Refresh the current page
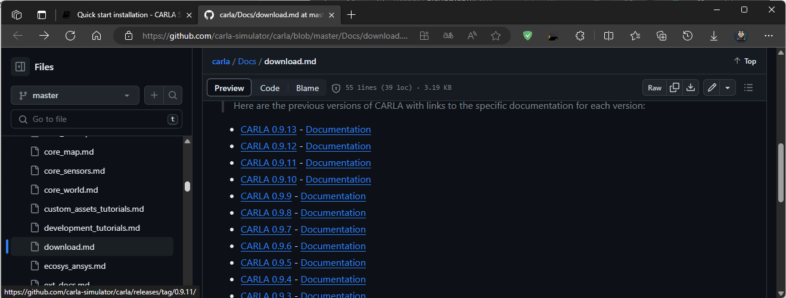 (70, 36)
